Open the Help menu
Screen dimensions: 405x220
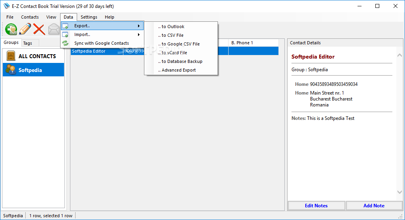tap(110, 17)
